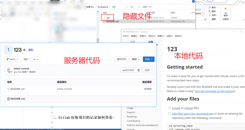This screenshot has height=130, width=245.
Task: Click the README.md preview header in GitLab
Action: point(79,99)
